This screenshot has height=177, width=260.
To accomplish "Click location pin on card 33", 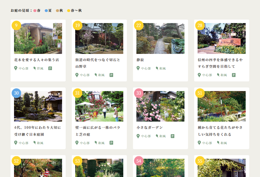I will (138, 136).
